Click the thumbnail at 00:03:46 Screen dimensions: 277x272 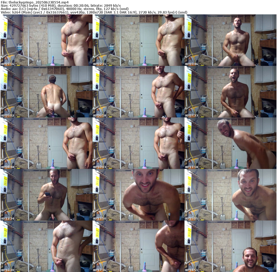(230, 40)
